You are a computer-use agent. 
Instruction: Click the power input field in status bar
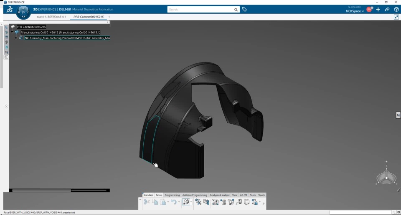pos(360,212)
